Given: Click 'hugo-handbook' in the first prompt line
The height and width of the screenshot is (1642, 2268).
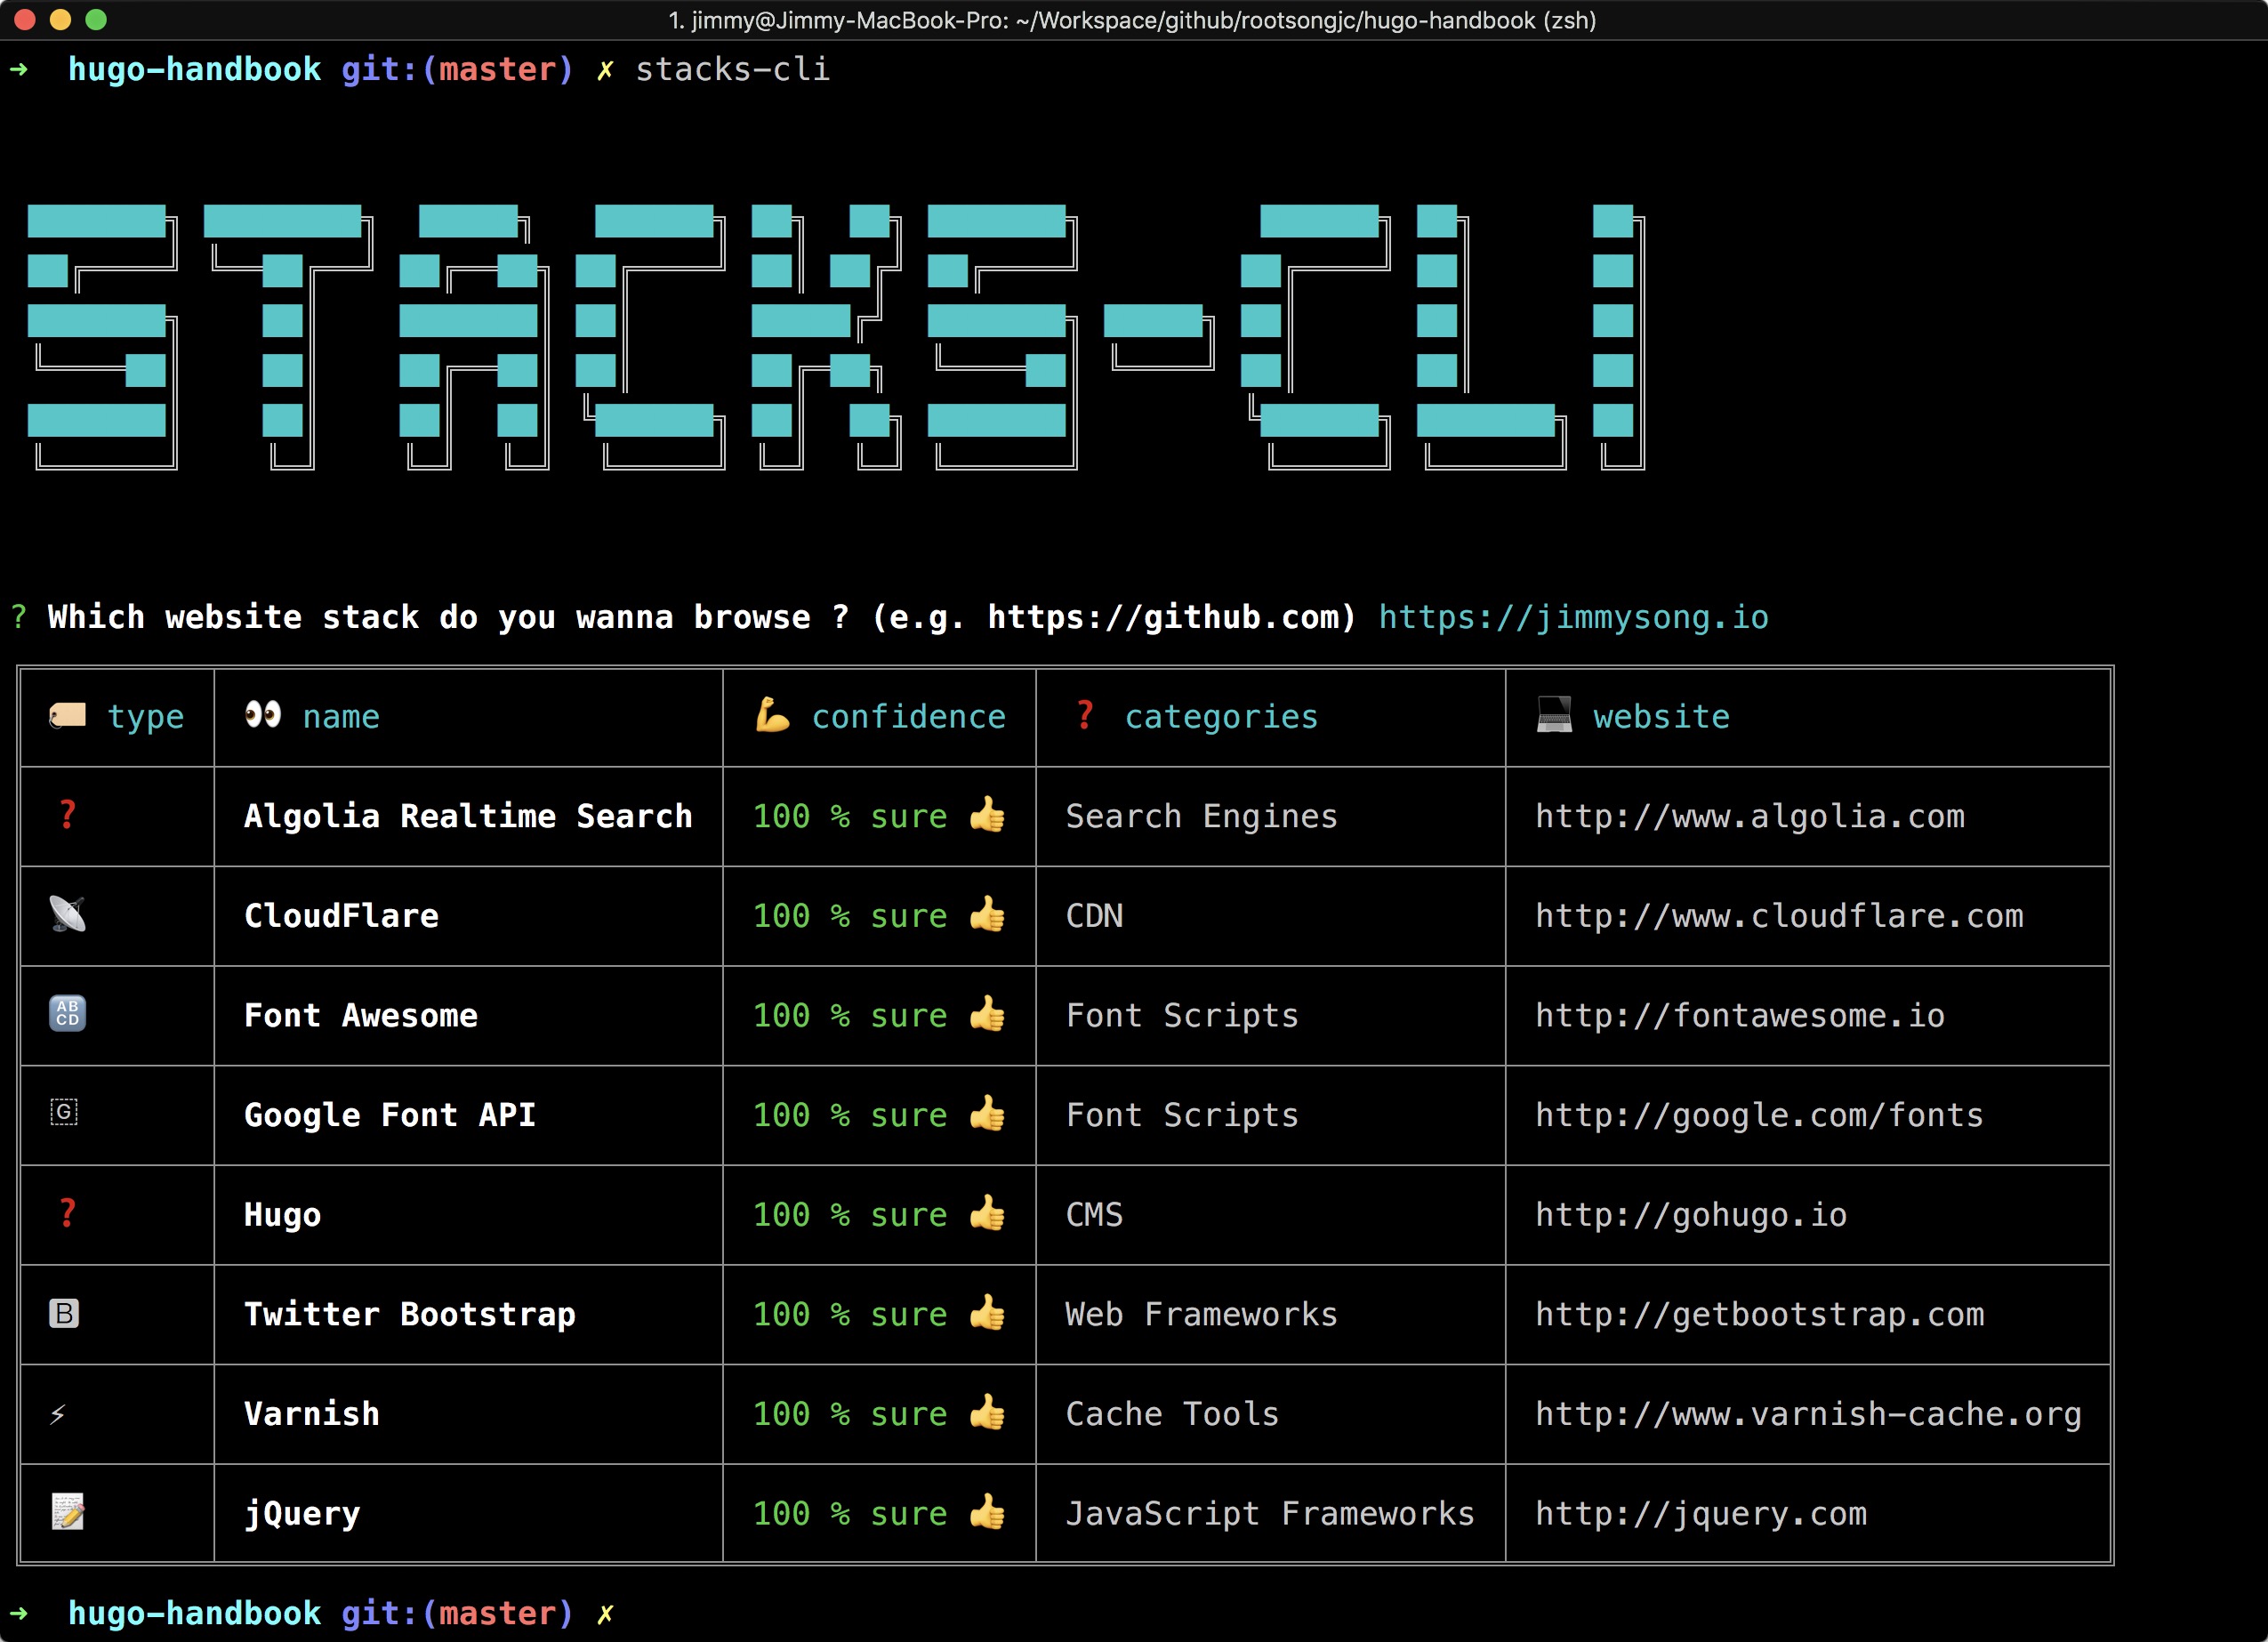Looking at the screenshot, I should 195,69.
